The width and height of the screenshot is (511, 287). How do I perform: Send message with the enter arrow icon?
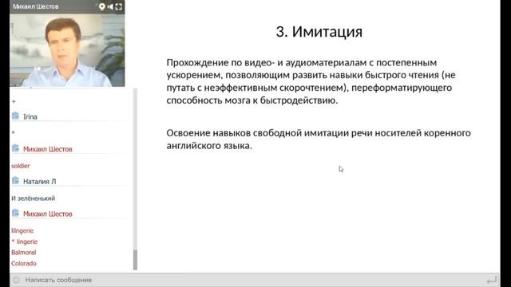(x=491, y=280)
